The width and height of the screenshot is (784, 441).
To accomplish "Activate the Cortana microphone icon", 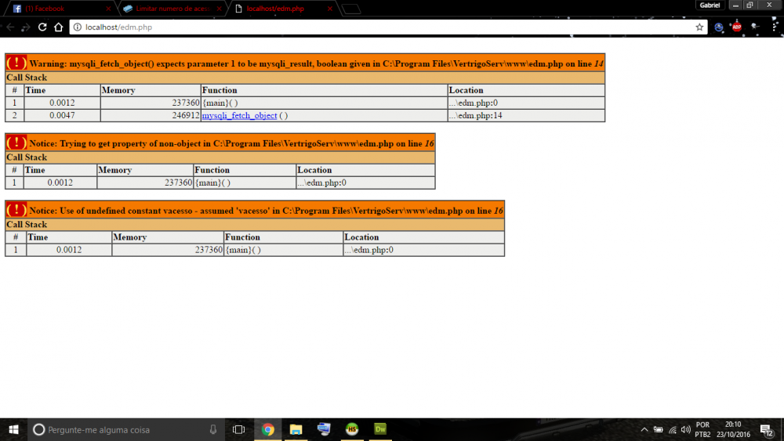I will point(213,429).
